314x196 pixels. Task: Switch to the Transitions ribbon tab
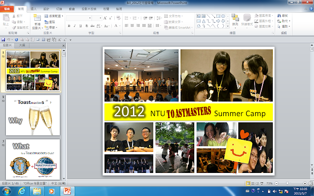click(59, 9)
